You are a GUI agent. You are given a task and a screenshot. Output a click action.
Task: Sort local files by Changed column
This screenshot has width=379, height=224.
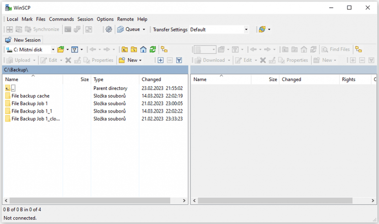pyautogui.click(x=151, y=79)
